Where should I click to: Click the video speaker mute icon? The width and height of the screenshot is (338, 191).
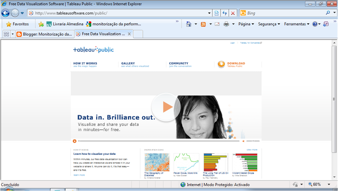point(243,141)
